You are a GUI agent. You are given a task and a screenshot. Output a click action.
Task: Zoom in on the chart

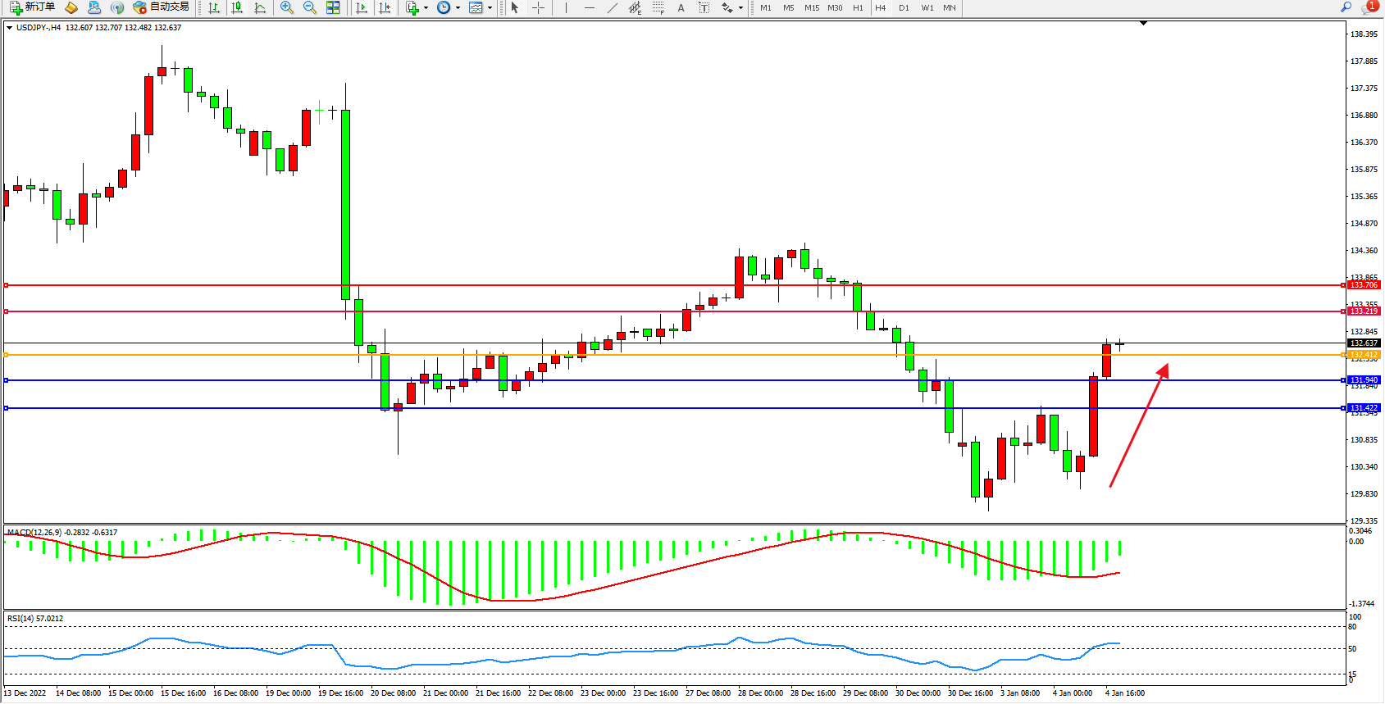pos(287,7)
